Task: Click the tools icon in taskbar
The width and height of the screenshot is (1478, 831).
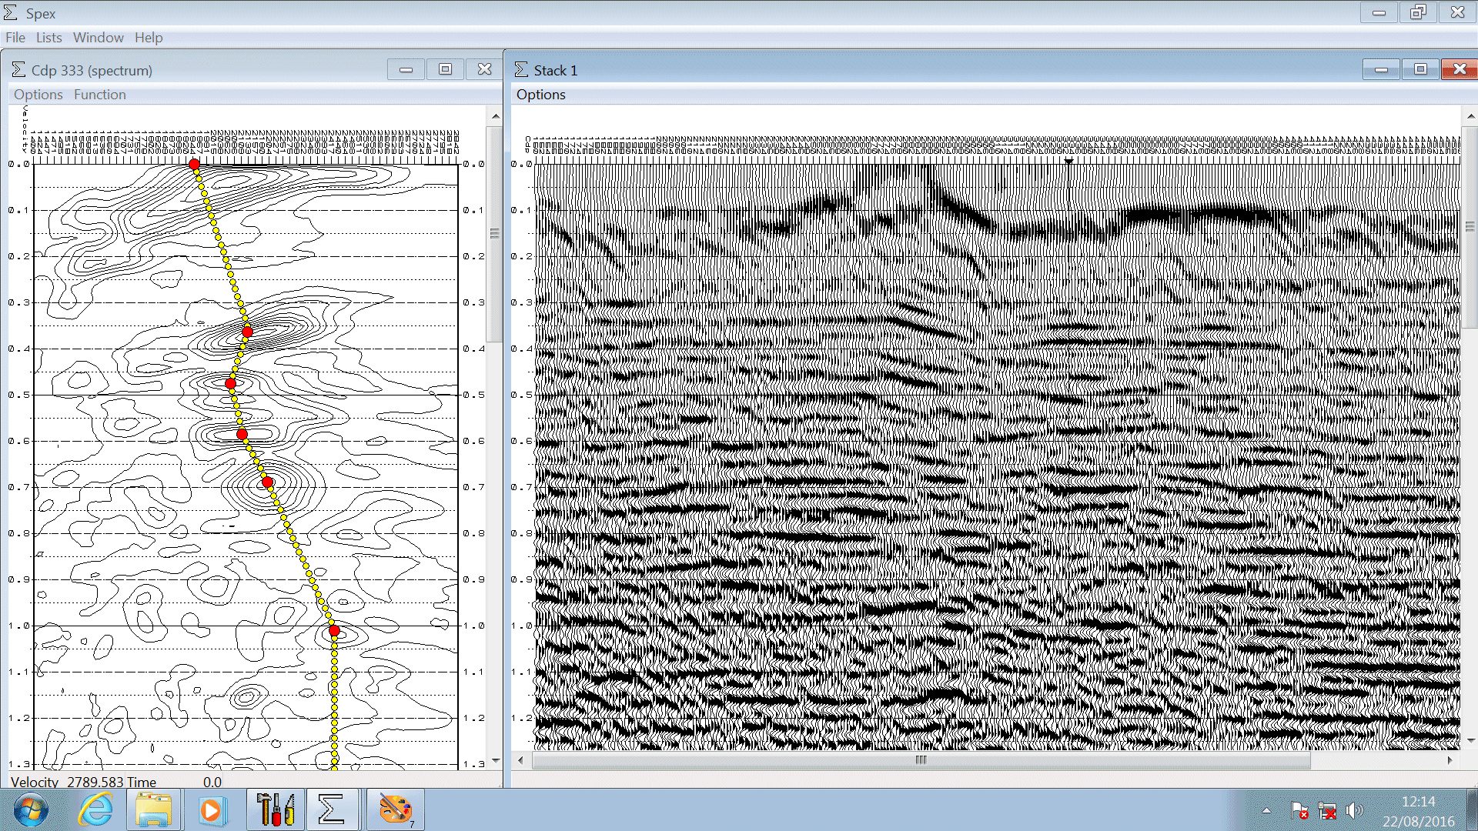Action: (275, 809)
